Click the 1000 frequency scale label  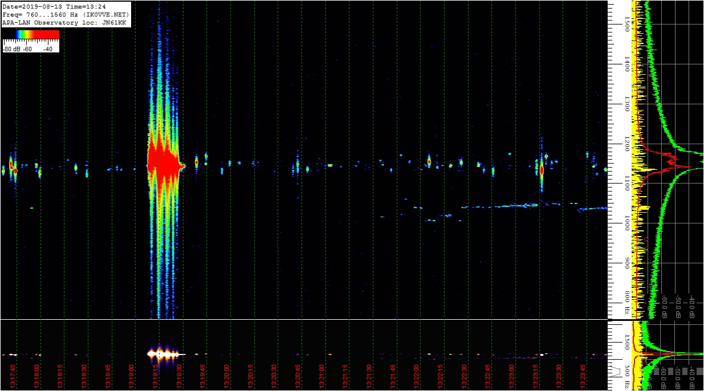coord(626,223)
